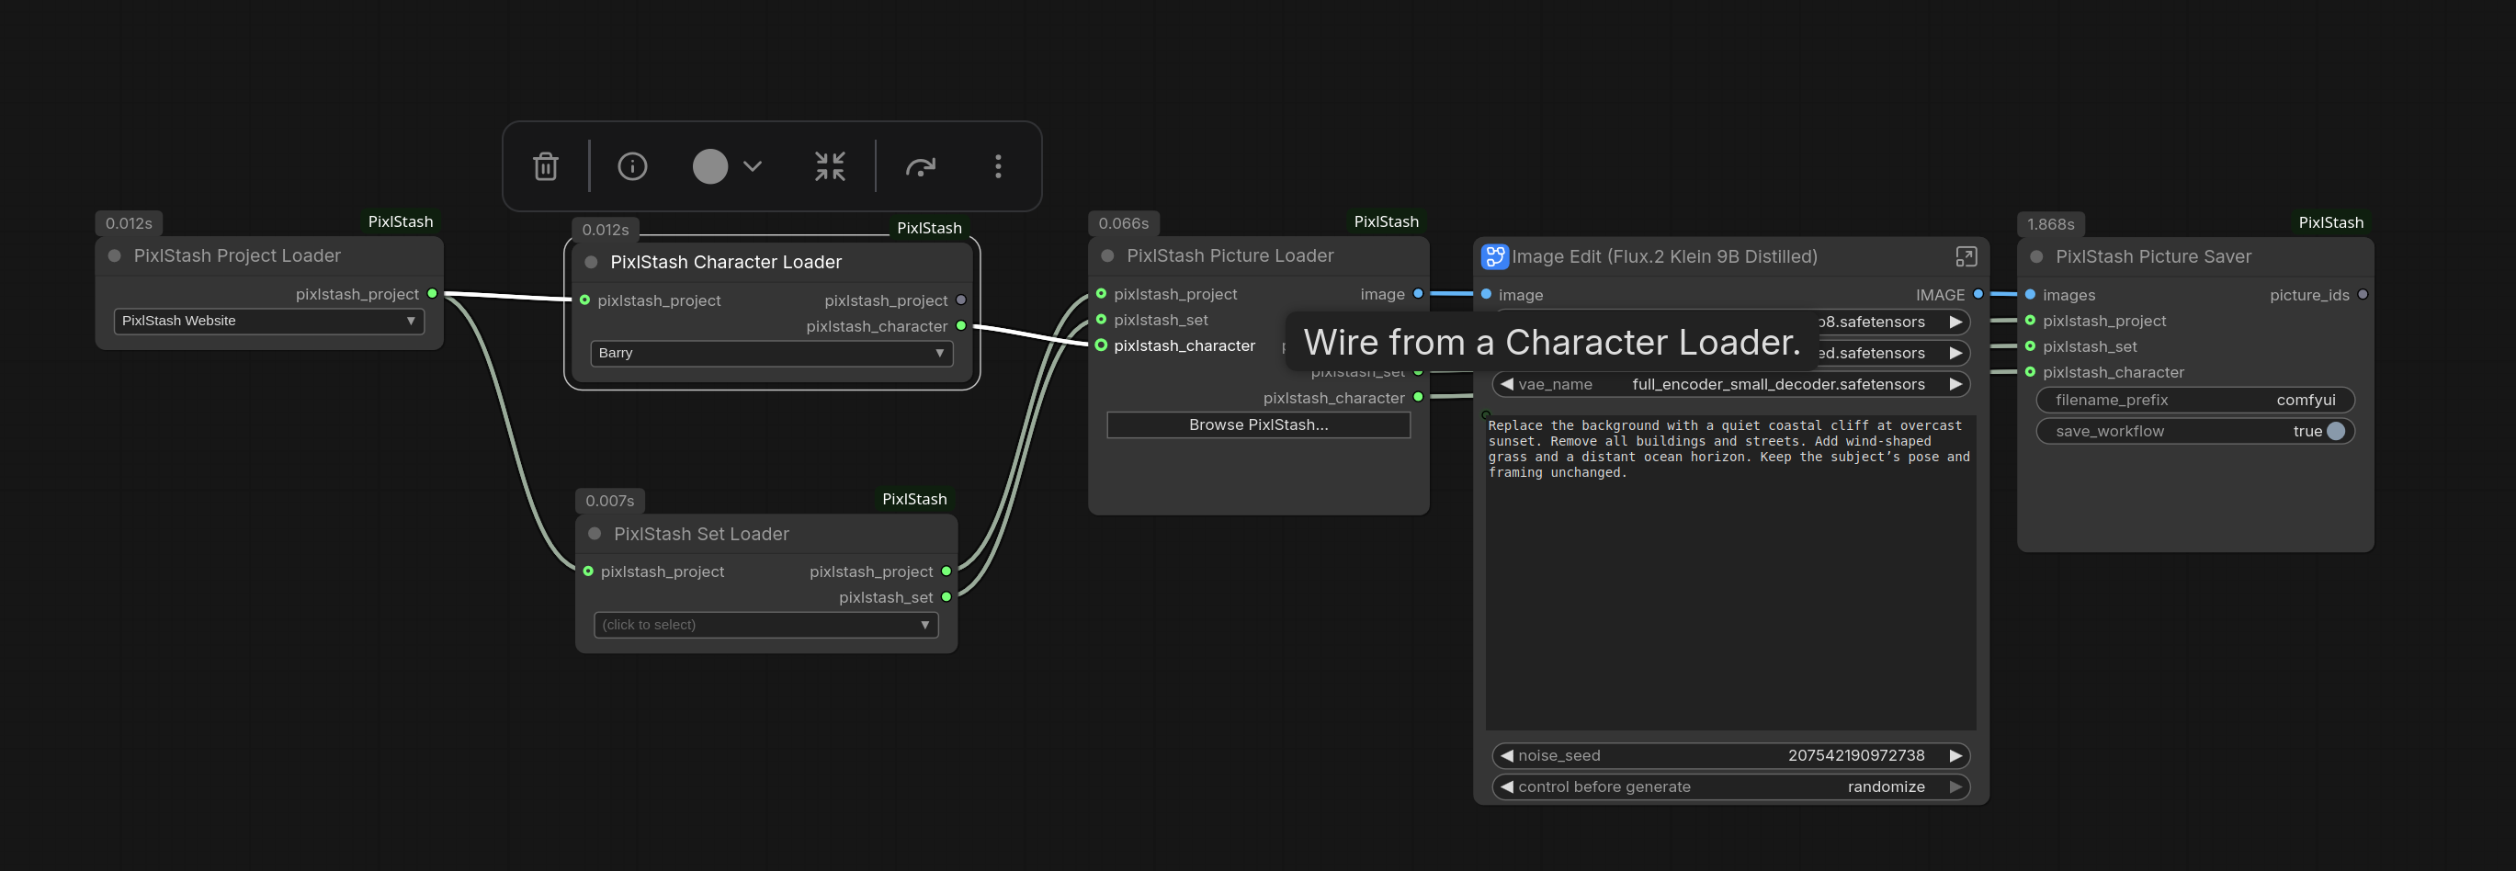Collapse the PixlStash Set Loader node dot
The image size is (2516, 871).
[594, 534]
